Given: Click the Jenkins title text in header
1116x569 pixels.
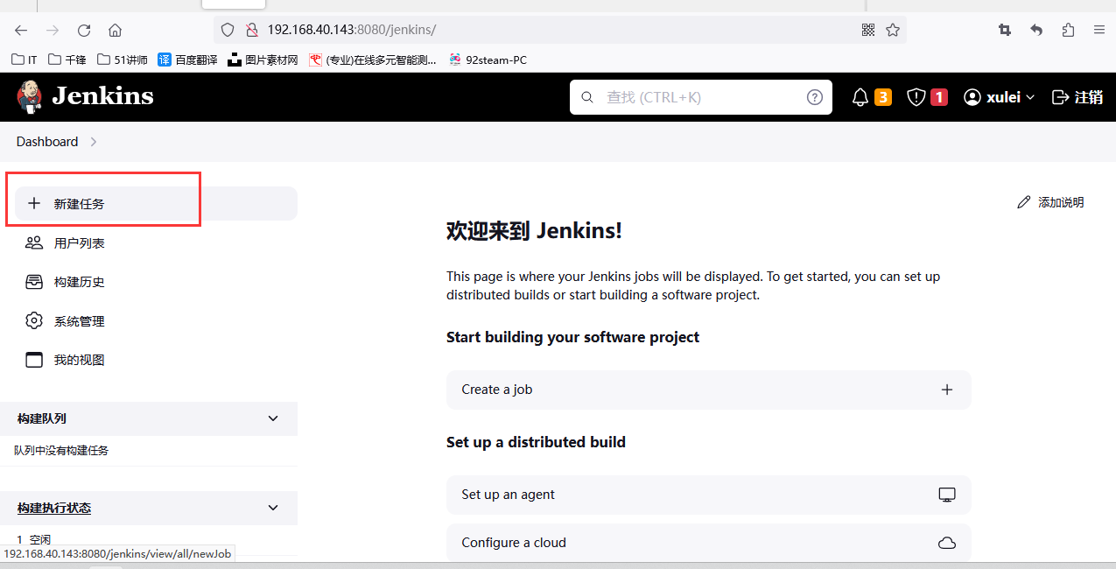Looking at the screenshot, I should tap(102, 96).
